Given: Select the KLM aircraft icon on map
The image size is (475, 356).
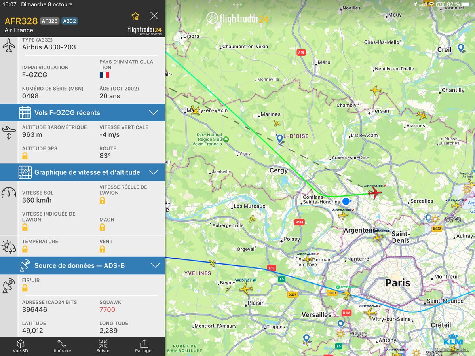Looking at the screenshot, I should pos(452,348).
